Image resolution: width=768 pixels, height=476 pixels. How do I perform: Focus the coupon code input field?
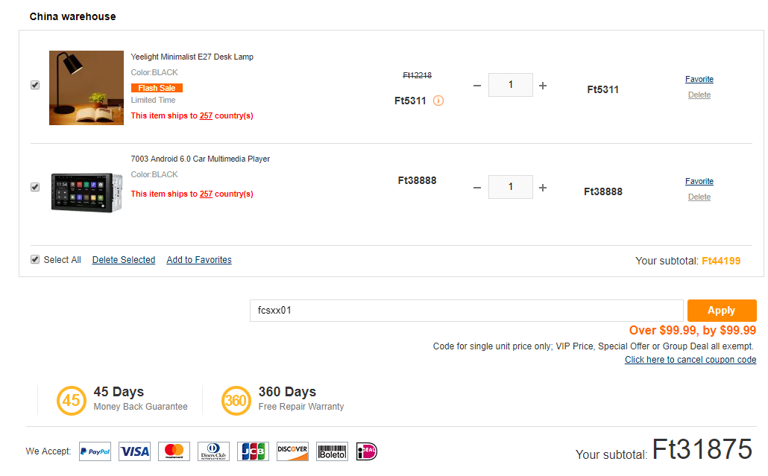pyautogui.click(x=466, y=311)
